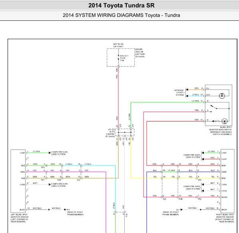Click the LT BLU wire arrowhead at Interior Lights System
The width and height of the screenshot is (239, 233).
pyautogui.click(x=187, y=96)
